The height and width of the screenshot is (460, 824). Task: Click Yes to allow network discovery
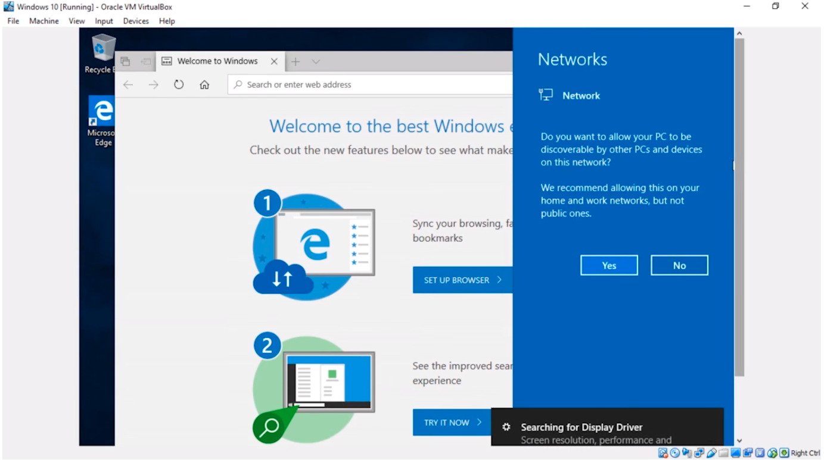tap(609, 265)
